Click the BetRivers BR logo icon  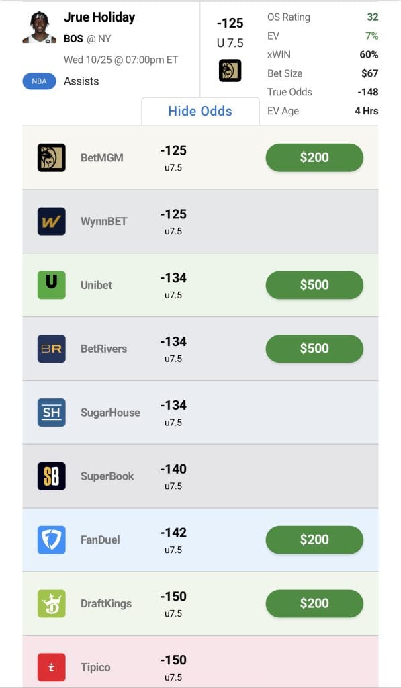coord(51,349)
